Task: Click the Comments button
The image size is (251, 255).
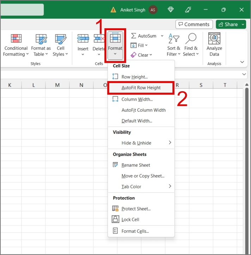Action: click(194, 24)
